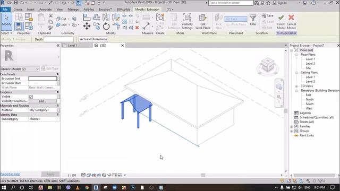Screen dimensions: 340x191
Task: Click in the Depth input field
Action: [x=59, y=39]
